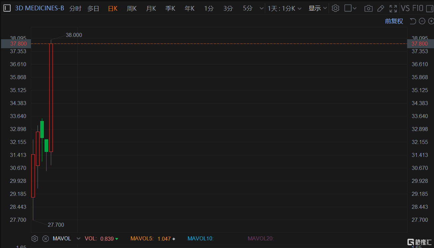This screenshot has height=248, width=434.
Task: Remove the MAVOL indicator panel
Action: [x=46, y=238]
